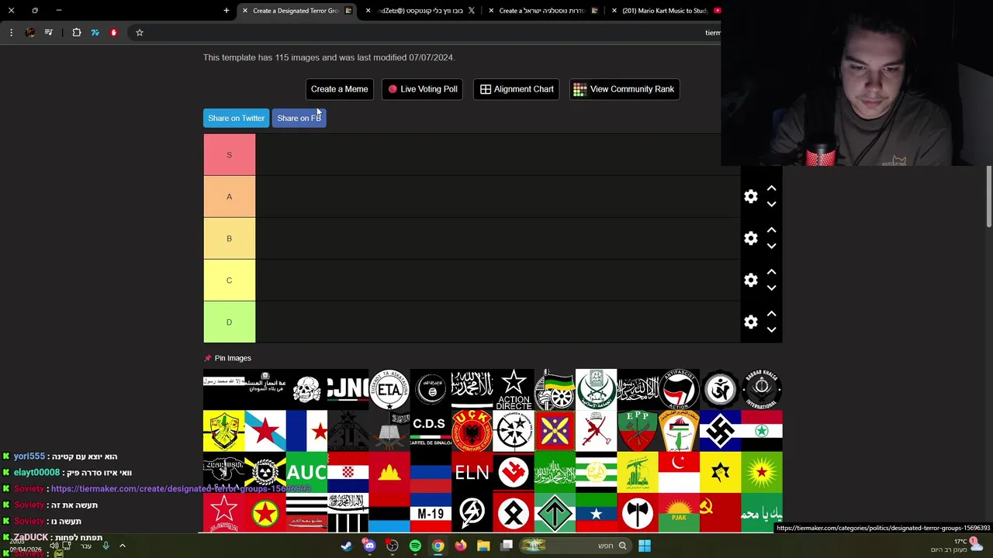993x558 pixels.
Task: Click the red shield extension icon
Action: (x=114, y=33)
